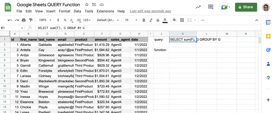
Task: Hide the menus with the up chevron
Action: 257,20
